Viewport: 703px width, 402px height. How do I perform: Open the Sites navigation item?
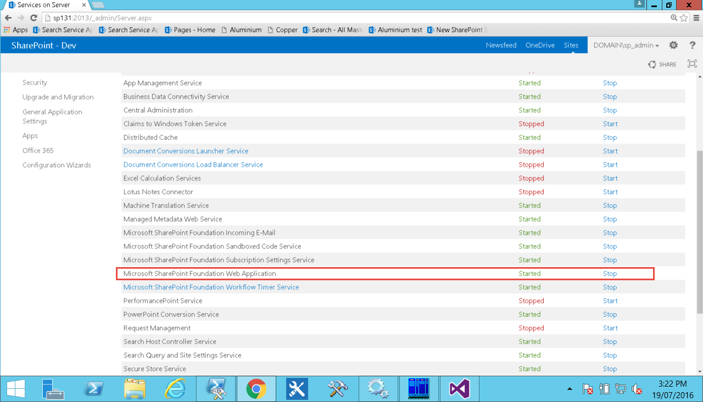point(571,46)
